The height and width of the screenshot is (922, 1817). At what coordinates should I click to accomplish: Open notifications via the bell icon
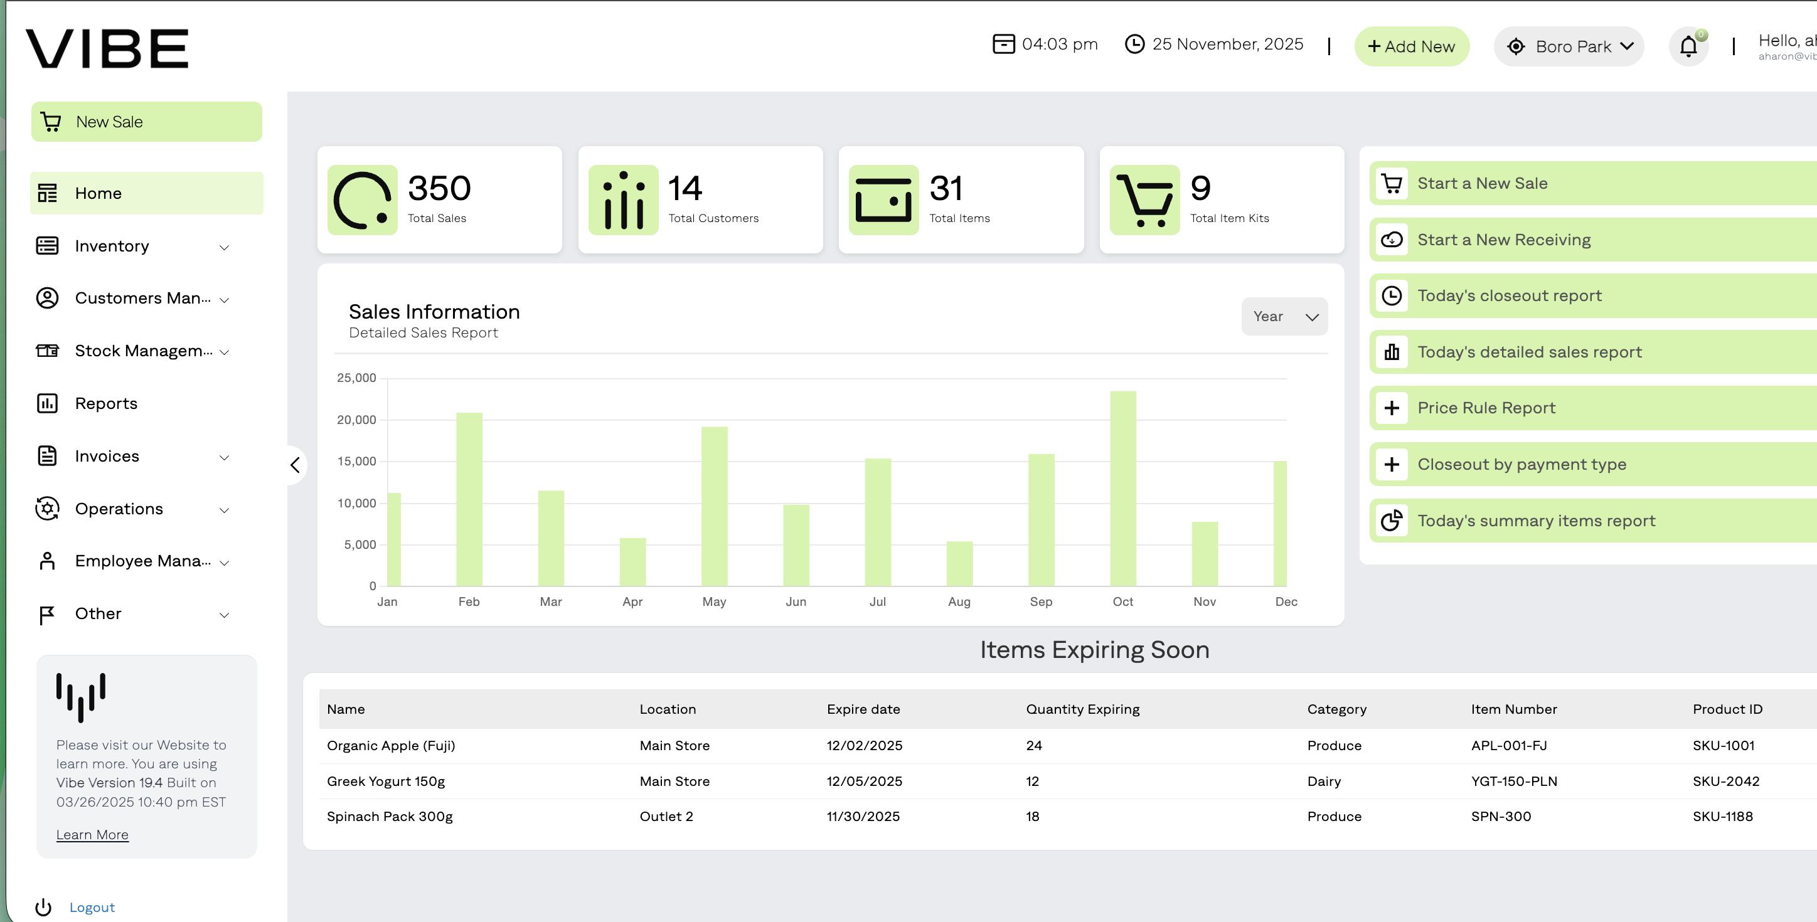click(x=1688, y=46)
